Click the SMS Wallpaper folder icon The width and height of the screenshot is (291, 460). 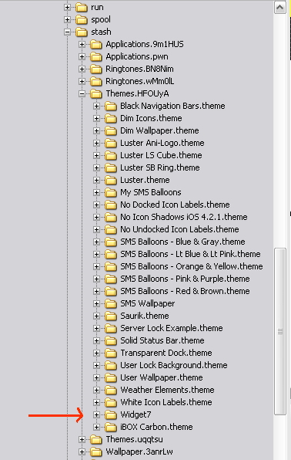[111, 303]
